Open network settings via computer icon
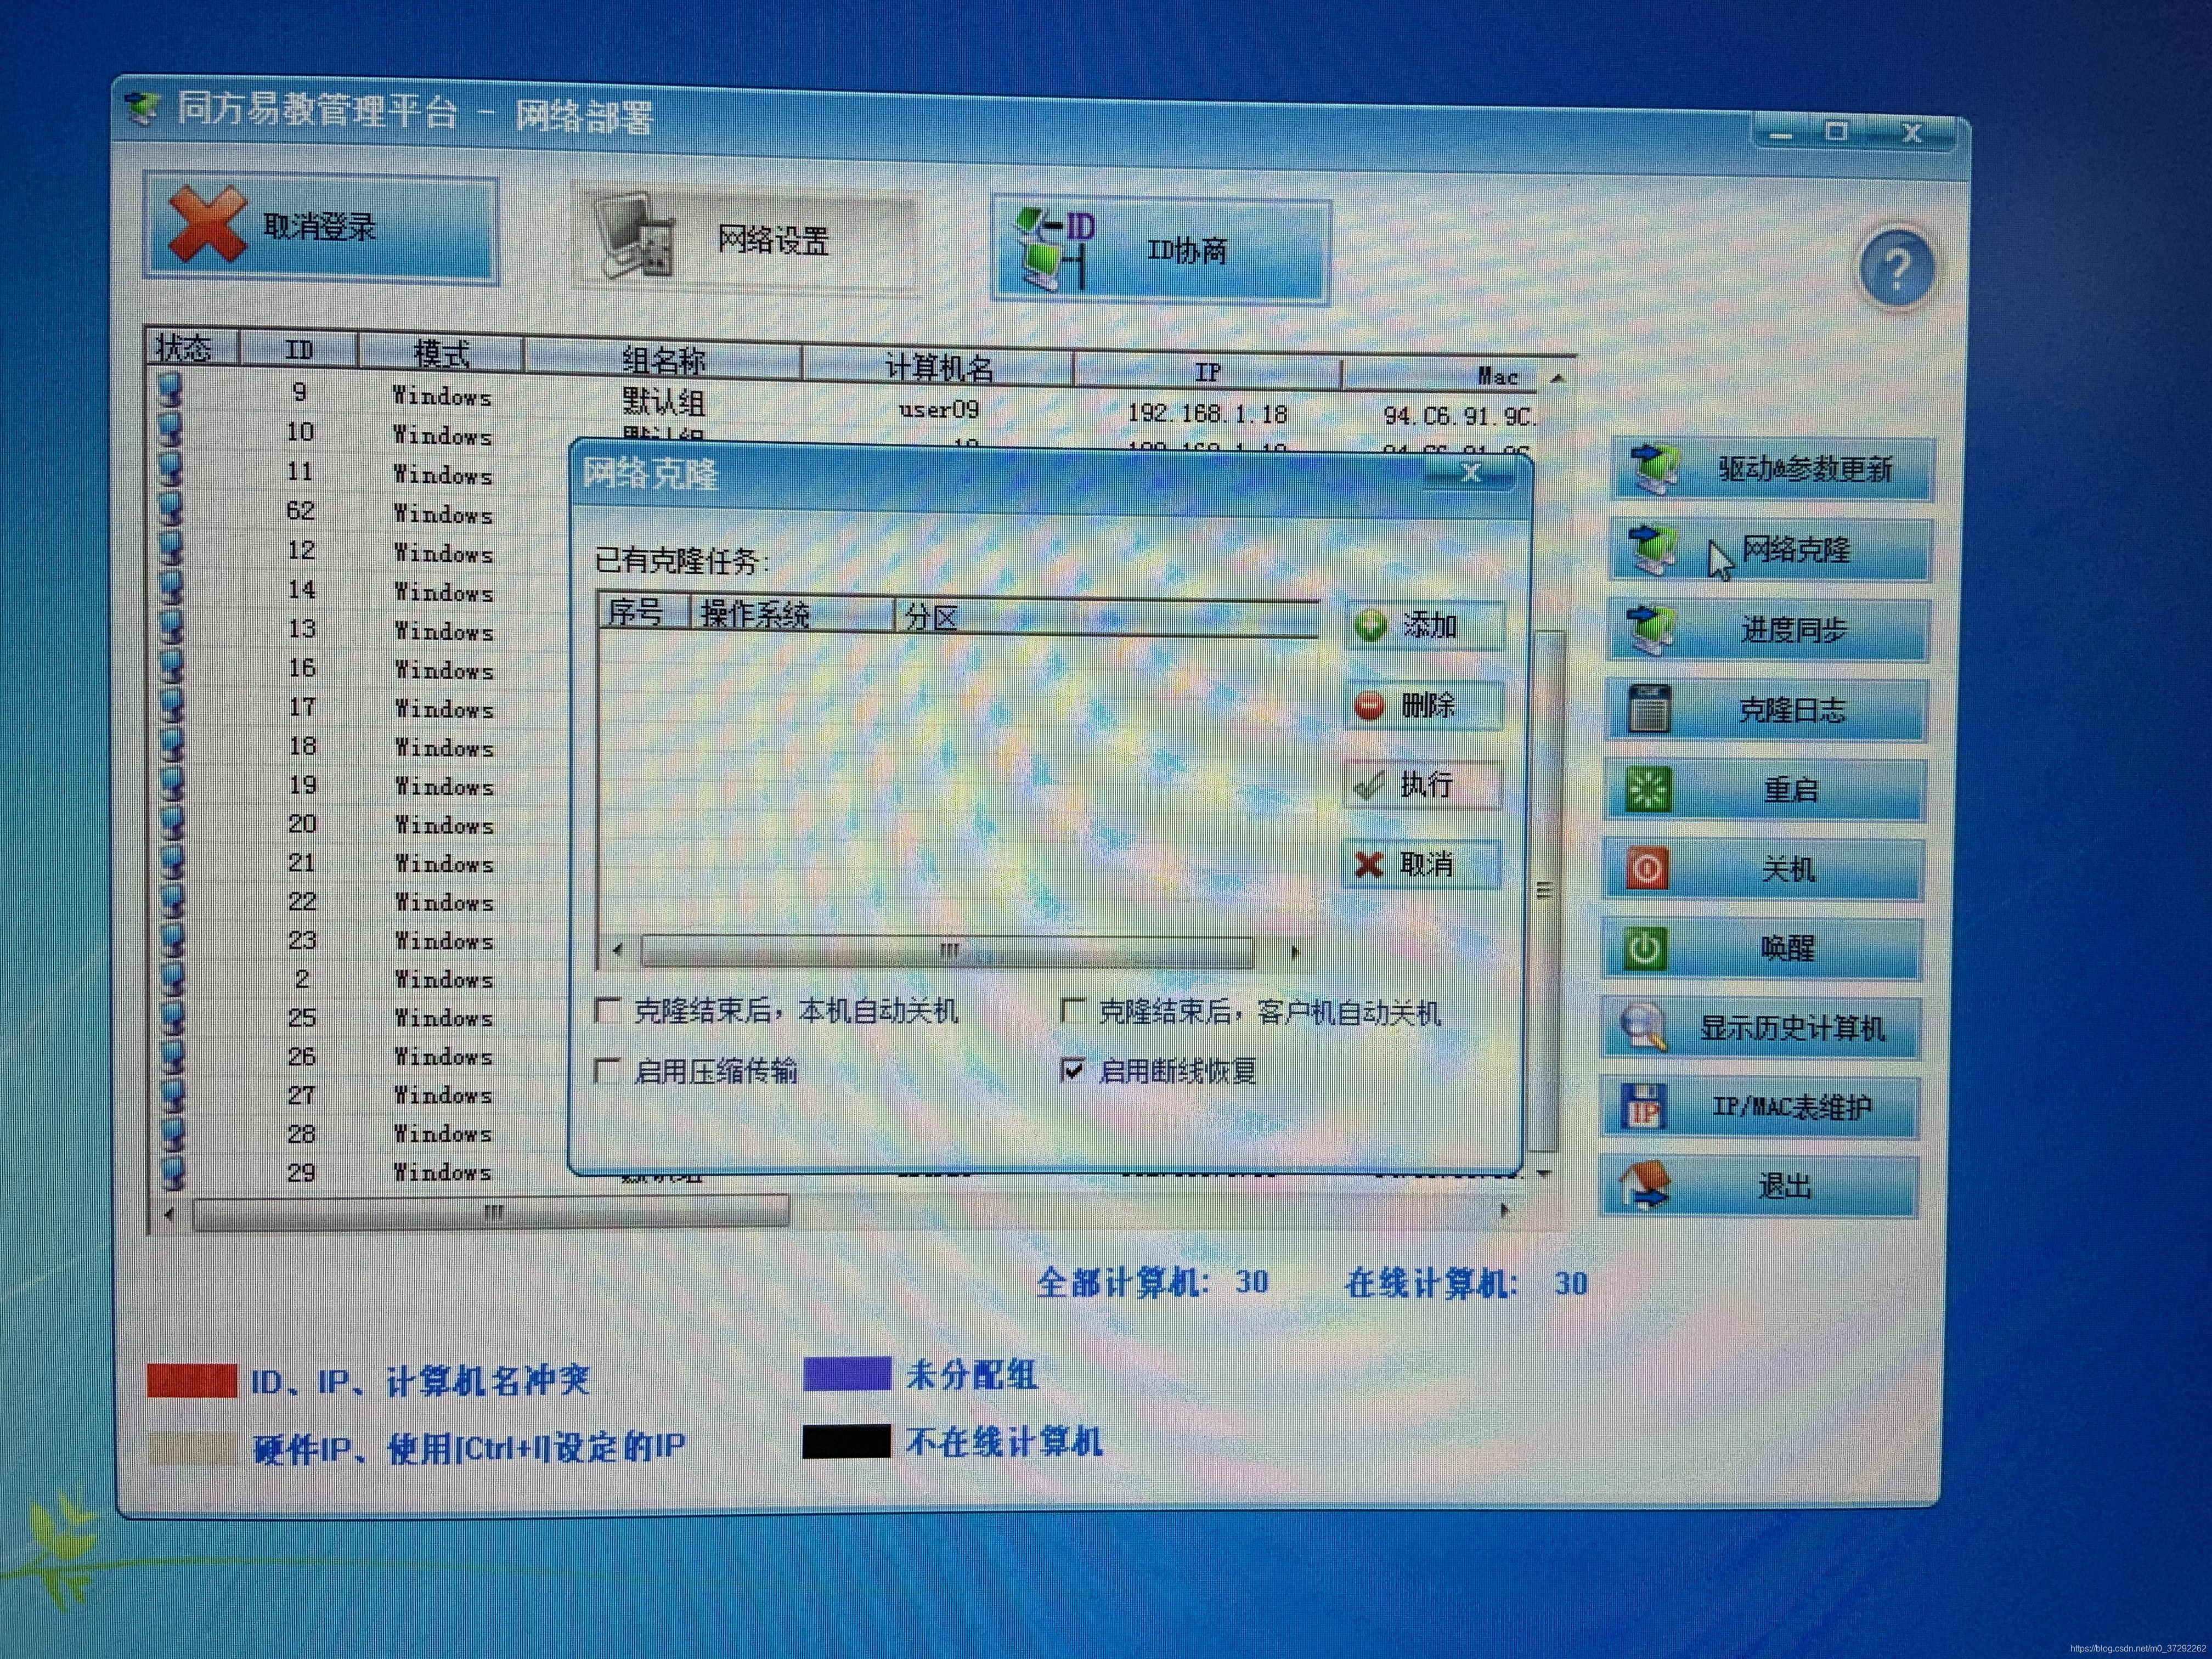2212x1659 pixels. (636, 237)
